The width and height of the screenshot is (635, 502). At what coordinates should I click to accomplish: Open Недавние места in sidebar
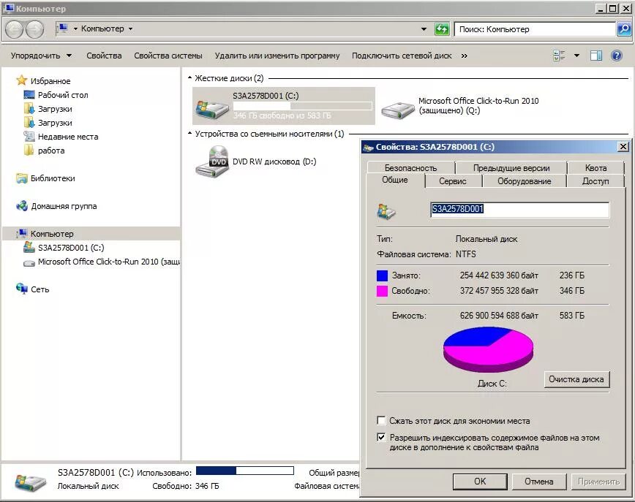[x=68, y=137]
